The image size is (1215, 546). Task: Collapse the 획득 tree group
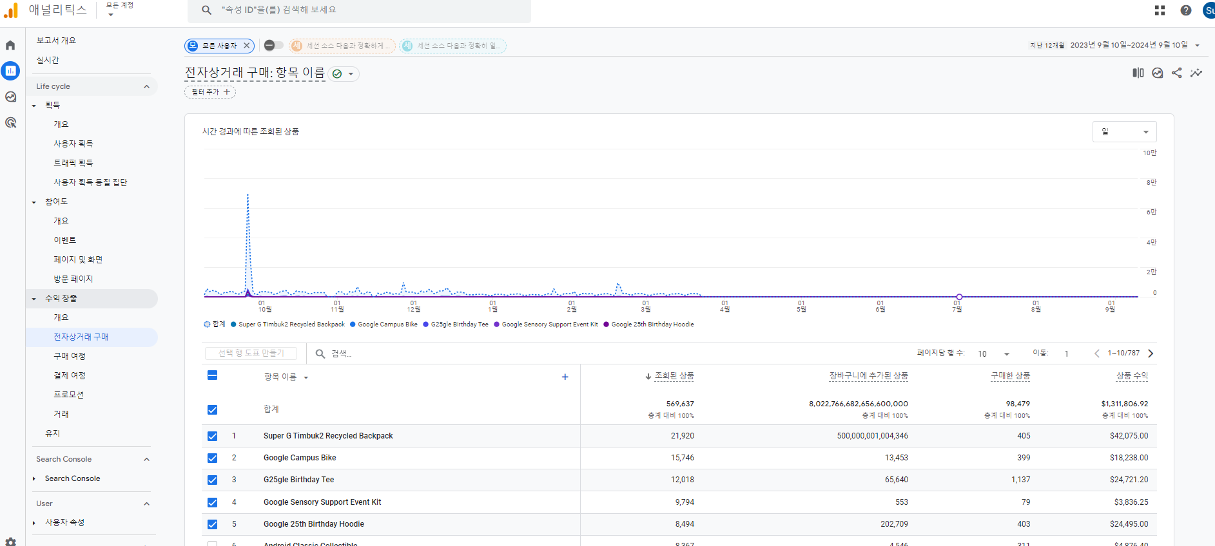pyautogui.click(x=34, y=106)
